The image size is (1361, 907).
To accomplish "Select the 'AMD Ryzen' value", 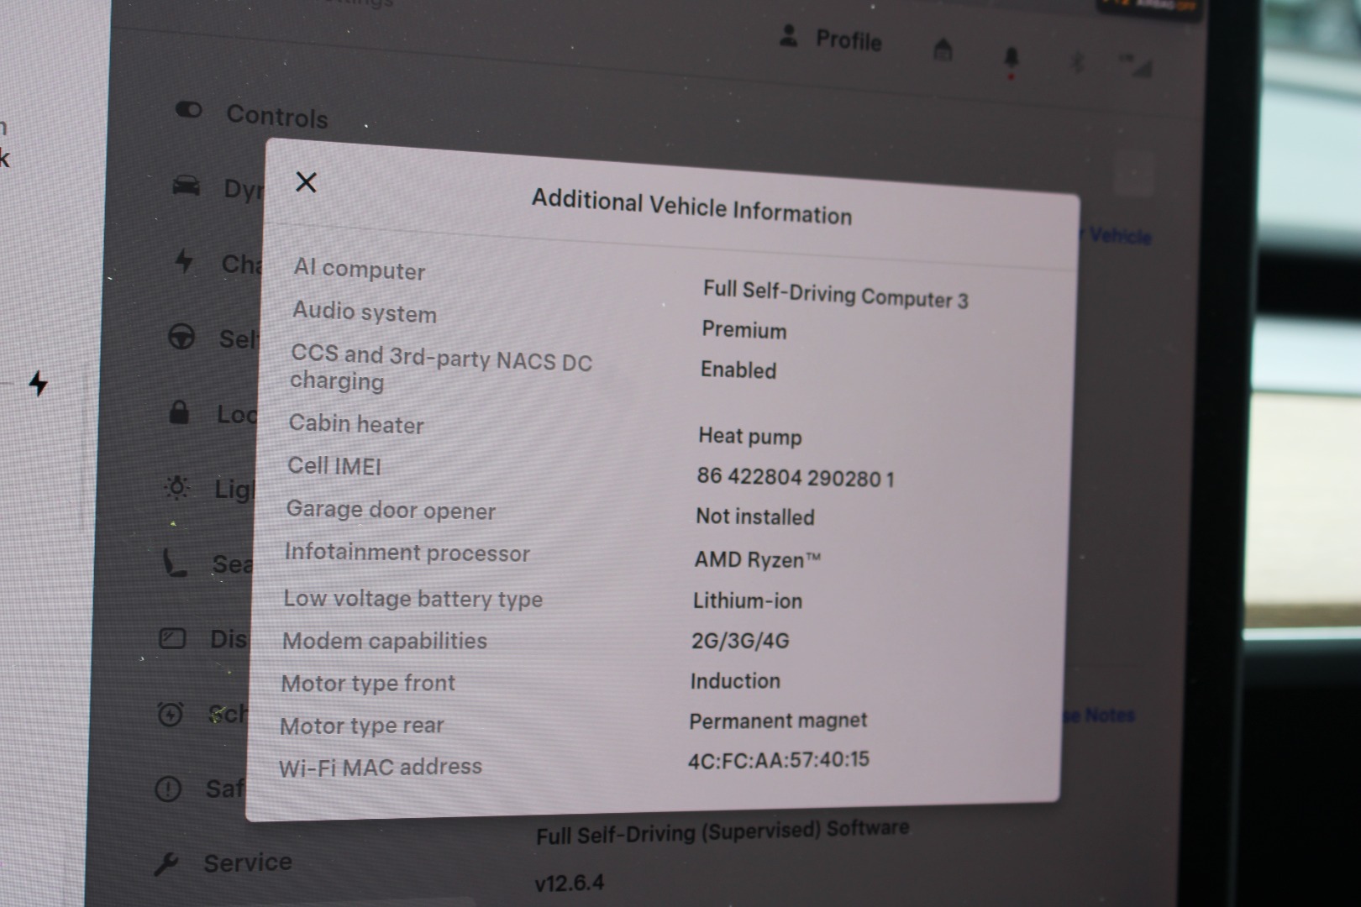I will (x=757, y=559).
